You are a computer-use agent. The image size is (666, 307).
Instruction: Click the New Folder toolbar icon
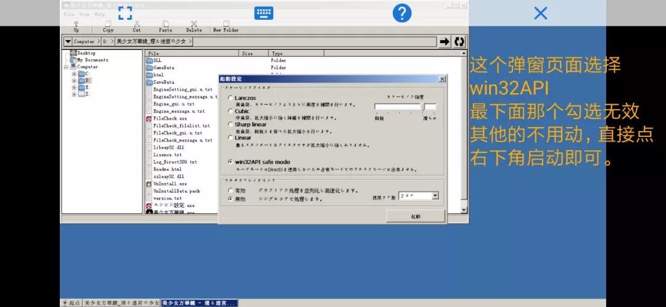[225, 23]
